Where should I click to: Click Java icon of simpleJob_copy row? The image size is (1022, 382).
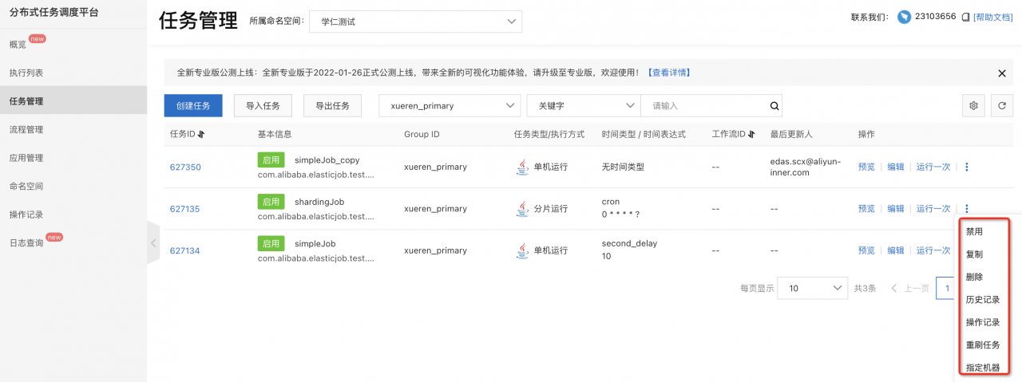522,167
